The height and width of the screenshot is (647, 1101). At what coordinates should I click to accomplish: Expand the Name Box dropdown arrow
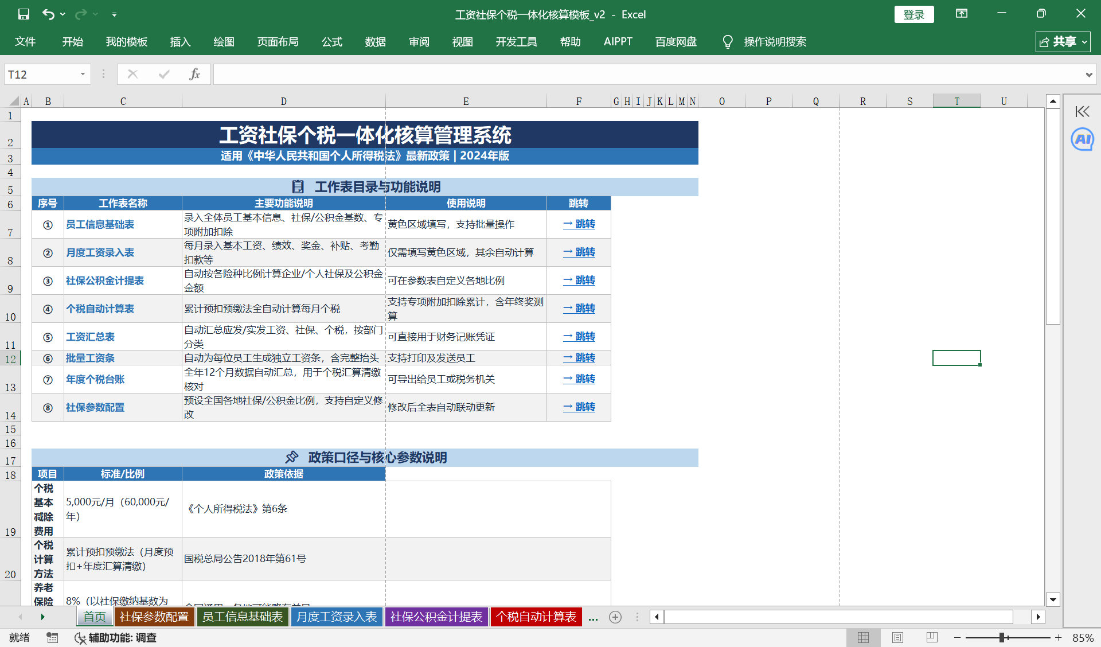(x=83, y=75)
